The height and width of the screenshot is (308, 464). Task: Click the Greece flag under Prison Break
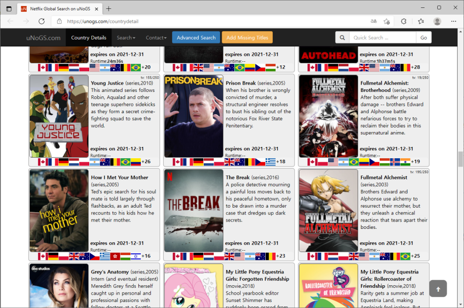tap(271, 162)
